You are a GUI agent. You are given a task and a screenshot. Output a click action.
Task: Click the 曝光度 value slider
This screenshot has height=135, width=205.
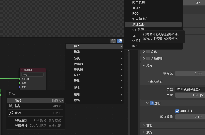[x=190, y=73]
